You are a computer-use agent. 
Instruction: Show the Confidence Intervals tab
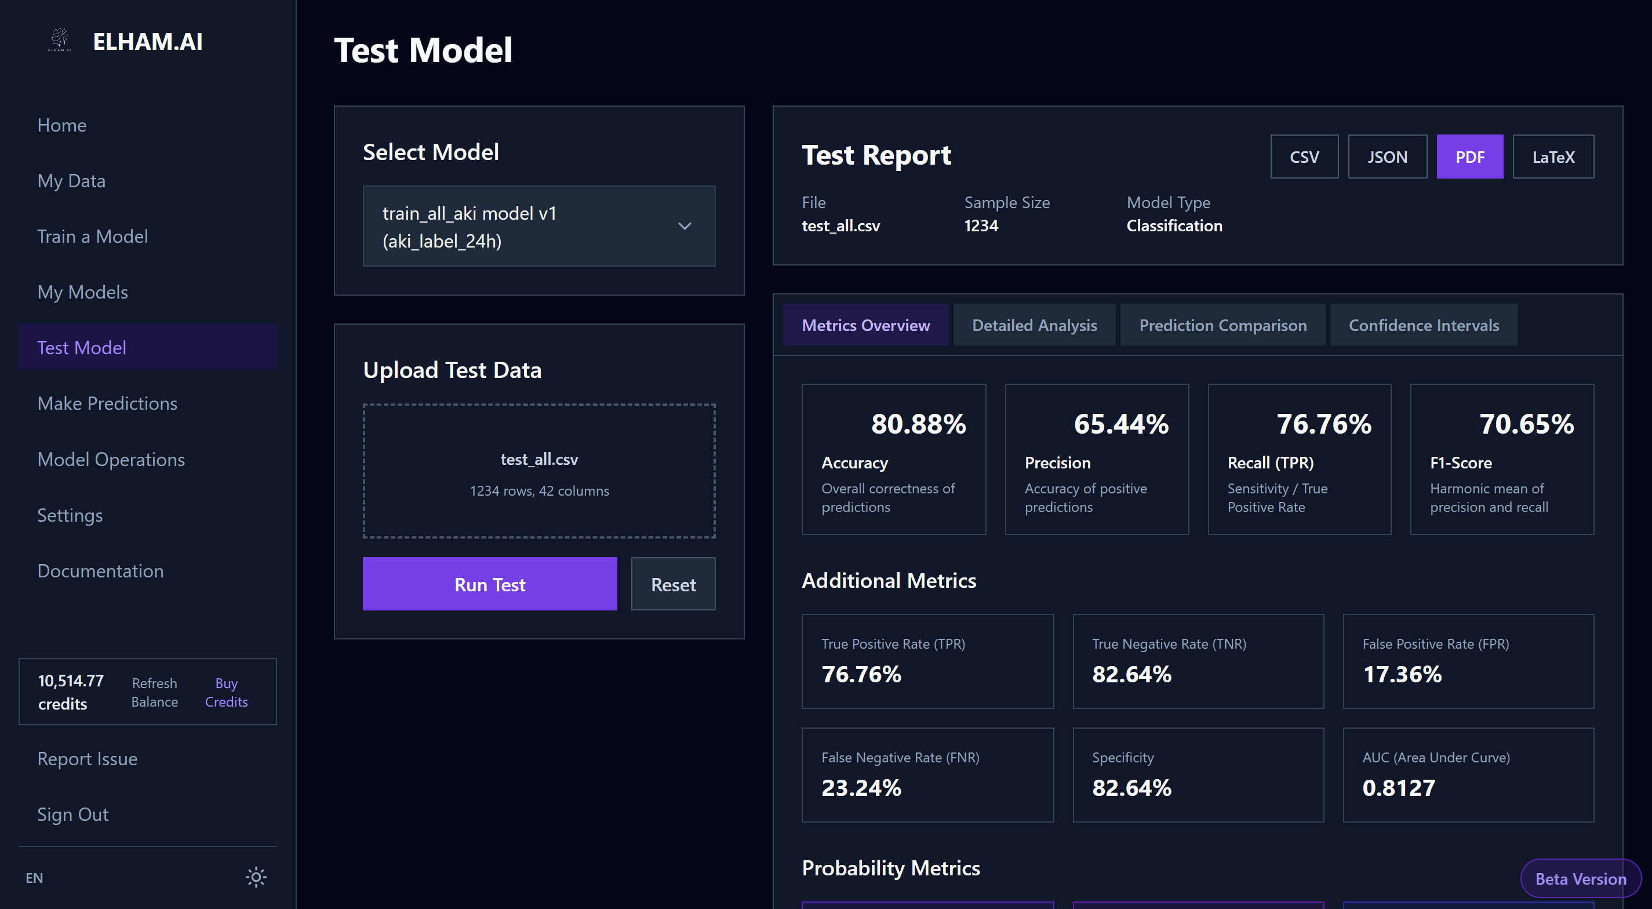pyautogui.click(x=1423, y=325)
